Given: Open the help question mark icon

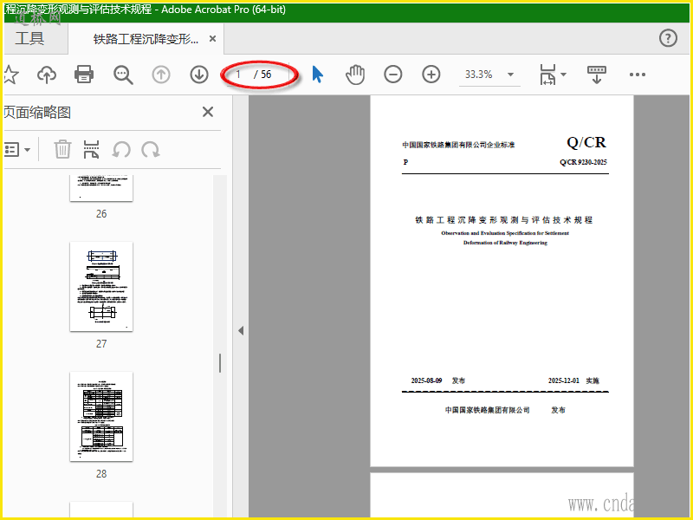Looking at the screenshot, I should 668,38.
